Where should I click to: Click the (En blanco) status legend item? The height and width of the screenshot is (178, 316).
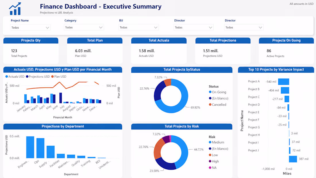pyautogui.click(x=218, y=98)
